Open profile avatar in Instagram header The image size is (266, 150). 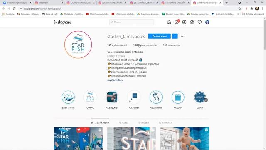tap(207, 22)
